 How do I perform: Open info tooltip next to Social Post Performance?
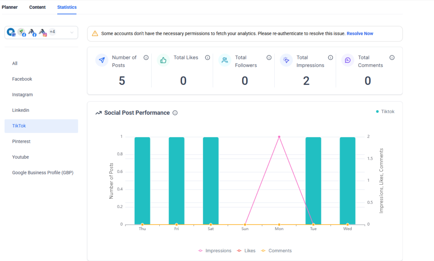coord(175,113)
